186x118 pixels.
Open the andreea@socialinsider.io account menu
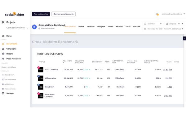[x=173, y=14]
